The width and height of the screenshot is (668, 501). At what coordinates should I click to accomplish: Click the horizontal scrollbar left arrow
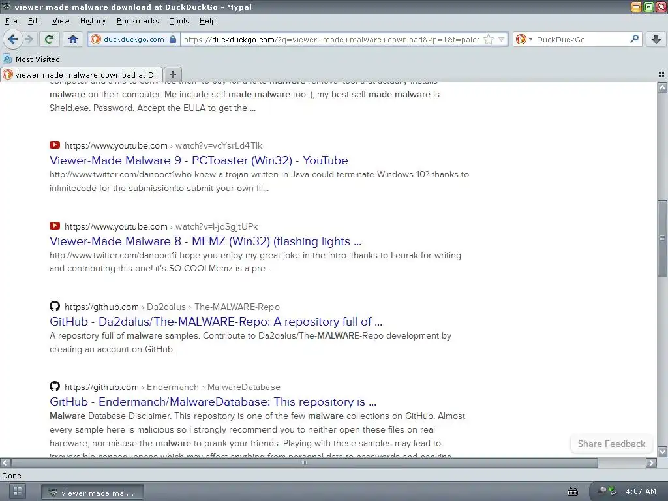point(5,463)
